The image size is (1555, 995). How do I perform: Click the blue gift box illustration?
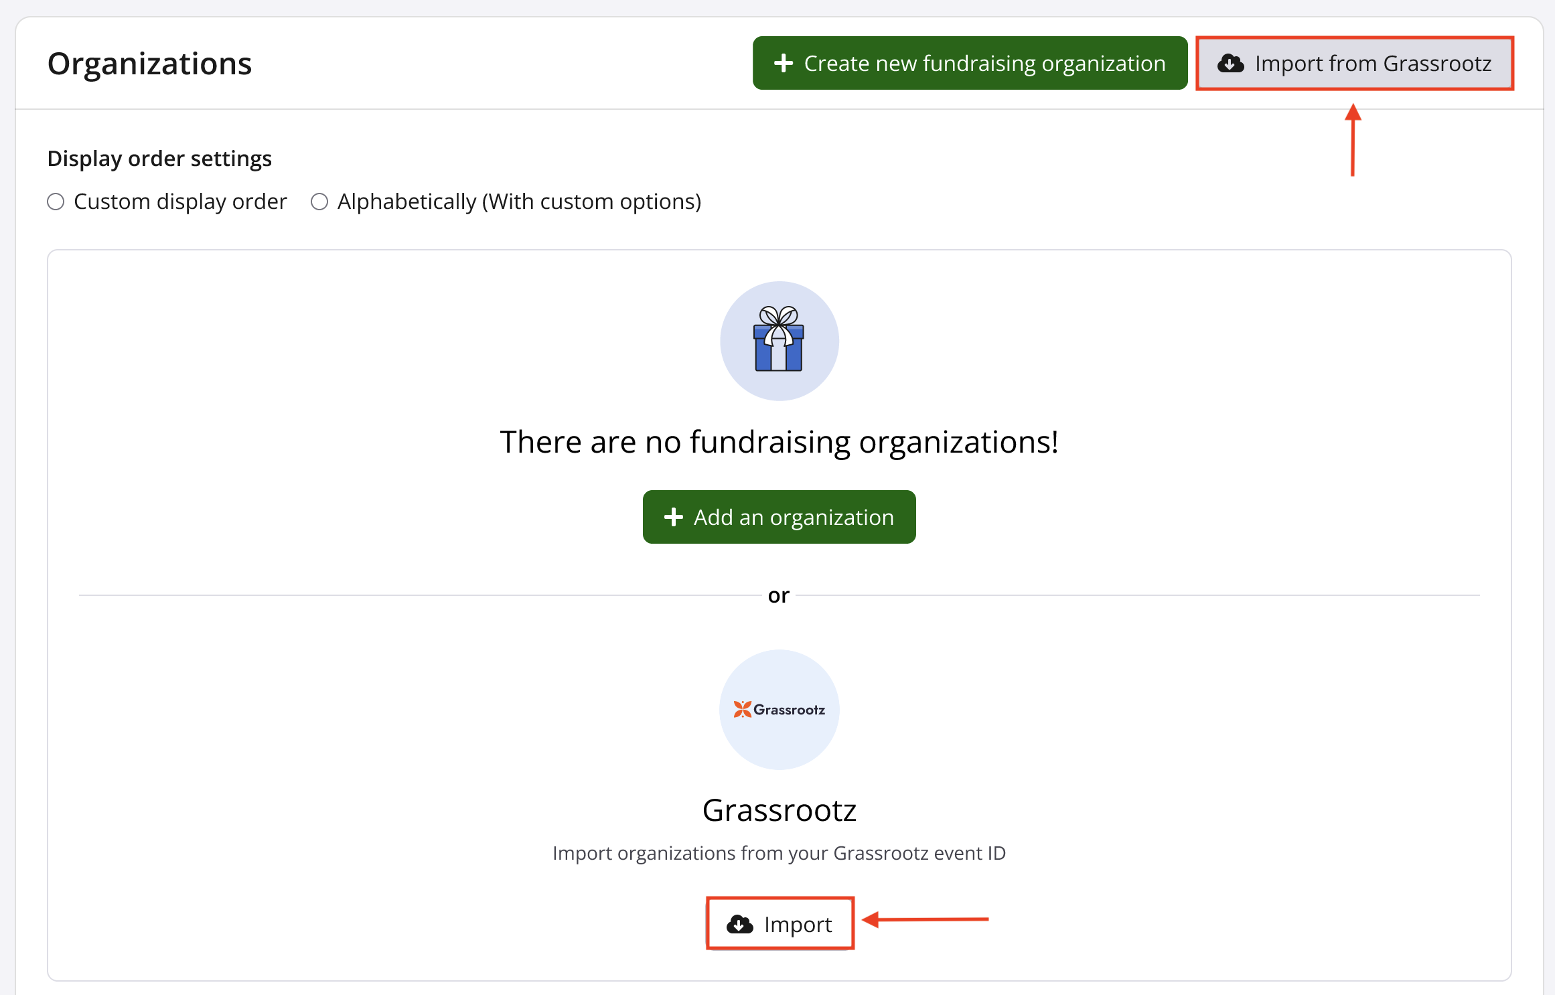pyautogui.click(x=779, y=340)
